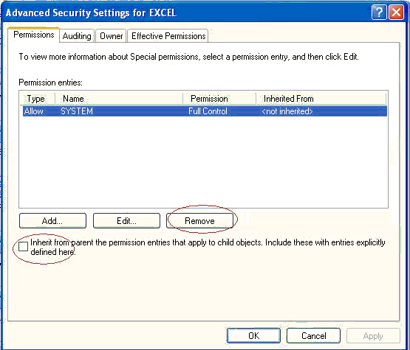This screenshot has height=350, width=410.
Task: Click the Allow type cell
Action: 34,111
